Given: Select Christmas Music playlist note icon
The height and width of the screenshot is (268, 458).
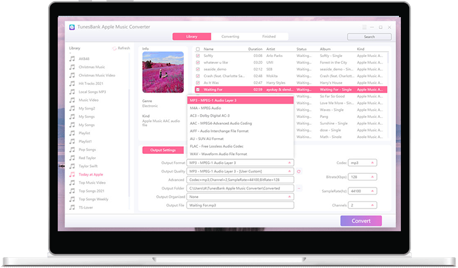Looking at the screenshot, I should coord(72,67).
